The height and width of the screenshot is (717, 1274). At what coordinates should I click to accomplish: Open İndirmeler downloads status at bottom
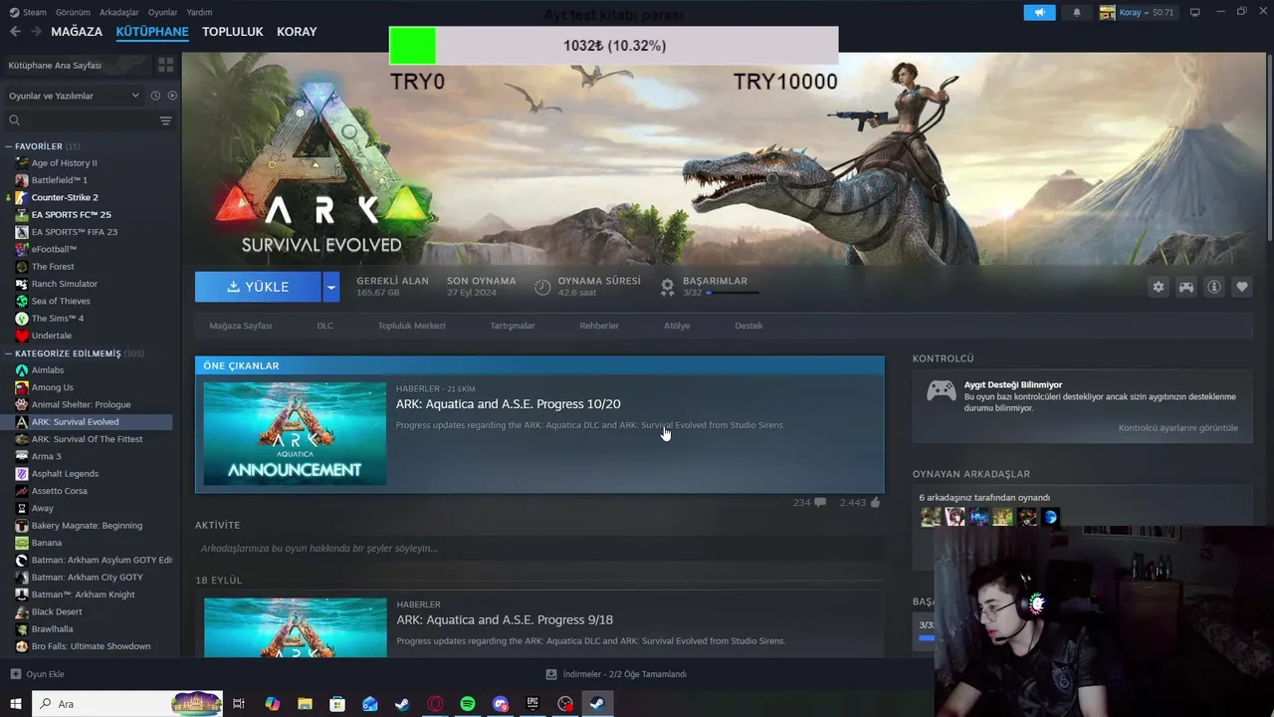(x=617, y=674)
